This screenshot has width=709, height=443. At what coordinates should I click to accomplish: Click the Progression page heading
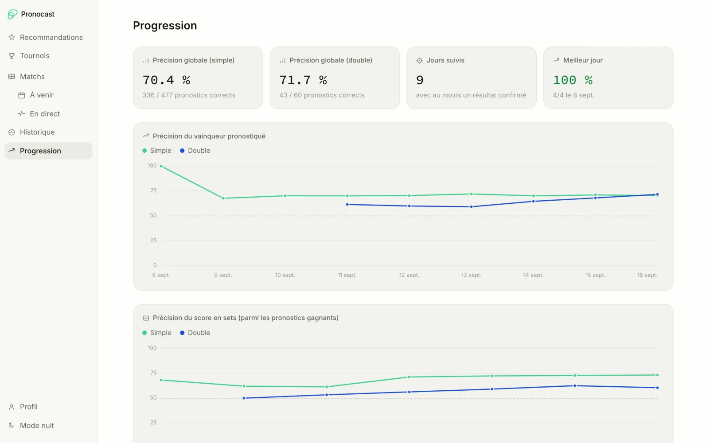165,26
